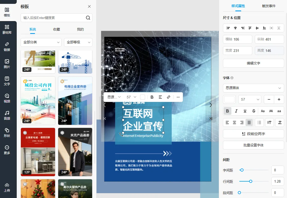Viewport: 287px width, 198px height.
Task: Click the more options icon in floating text toolbar
Action: coord(178,97)
